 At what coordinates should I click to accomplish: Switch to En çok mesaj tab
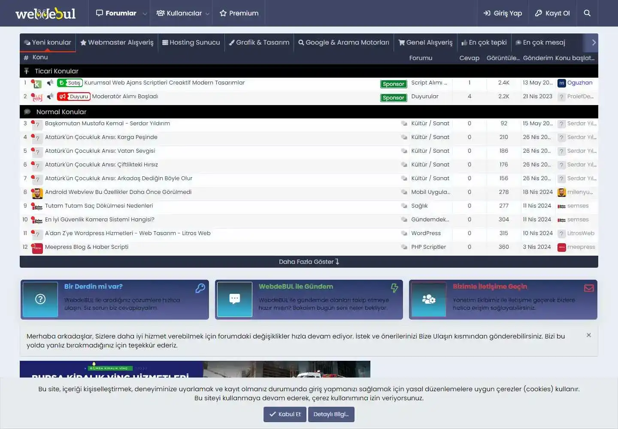pyautogui.click(x=540, y=42)
